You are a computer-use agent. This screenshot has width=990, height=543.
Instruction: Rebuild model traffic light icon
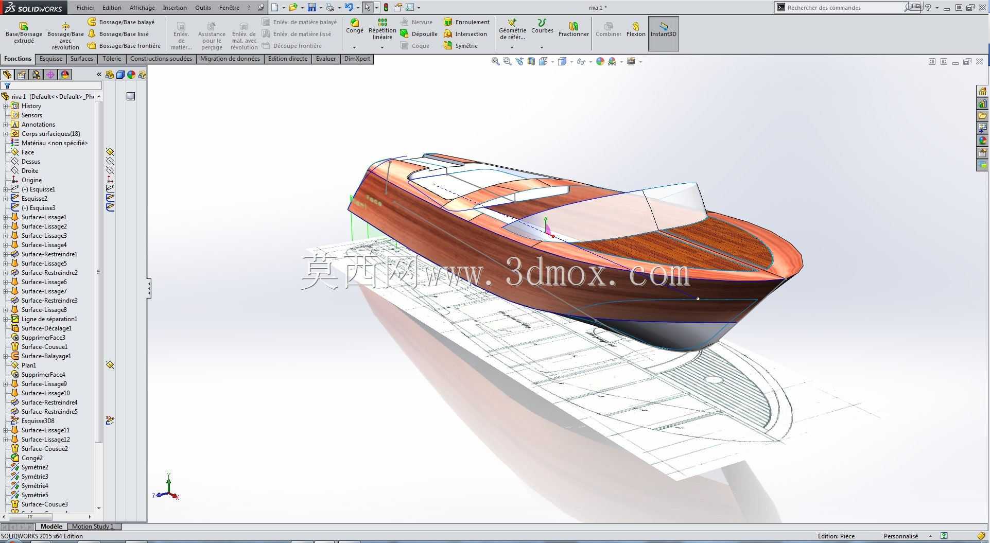[386, 7]
